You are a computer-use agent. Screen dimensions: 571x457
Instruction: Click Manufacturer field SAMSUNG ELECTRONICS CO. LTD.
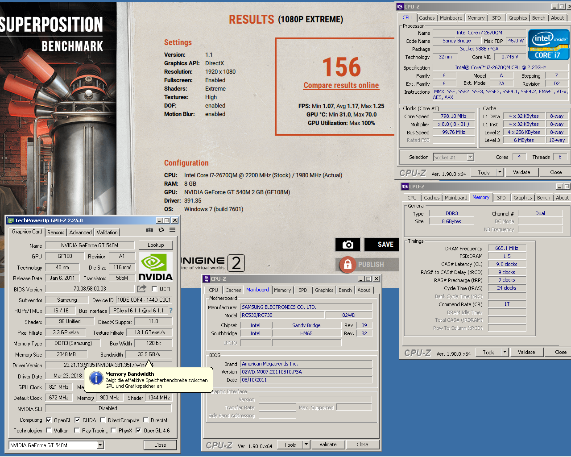pos(306,307)
